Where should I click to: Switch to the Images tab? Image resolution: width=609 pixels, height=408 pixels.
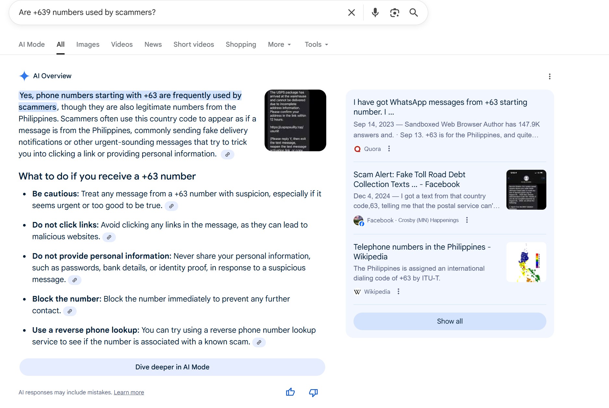point(88,44)
